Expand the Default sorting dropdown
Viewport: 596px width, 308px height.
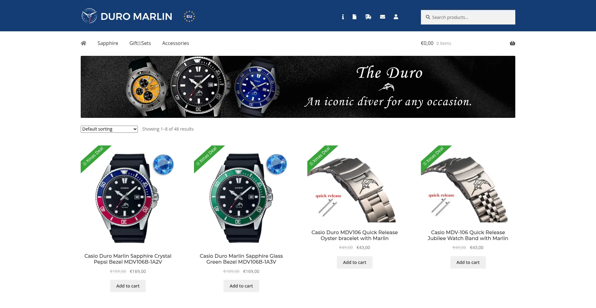click(x=109, y=129)
